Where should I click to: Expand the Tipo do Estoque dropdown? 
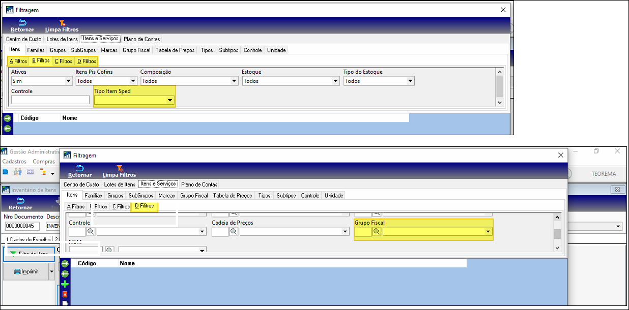pos(410,81)
